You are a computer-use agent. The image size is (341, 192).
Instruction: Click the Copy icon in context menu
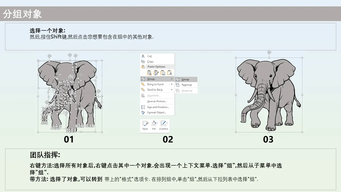click(x=143, y=62)
